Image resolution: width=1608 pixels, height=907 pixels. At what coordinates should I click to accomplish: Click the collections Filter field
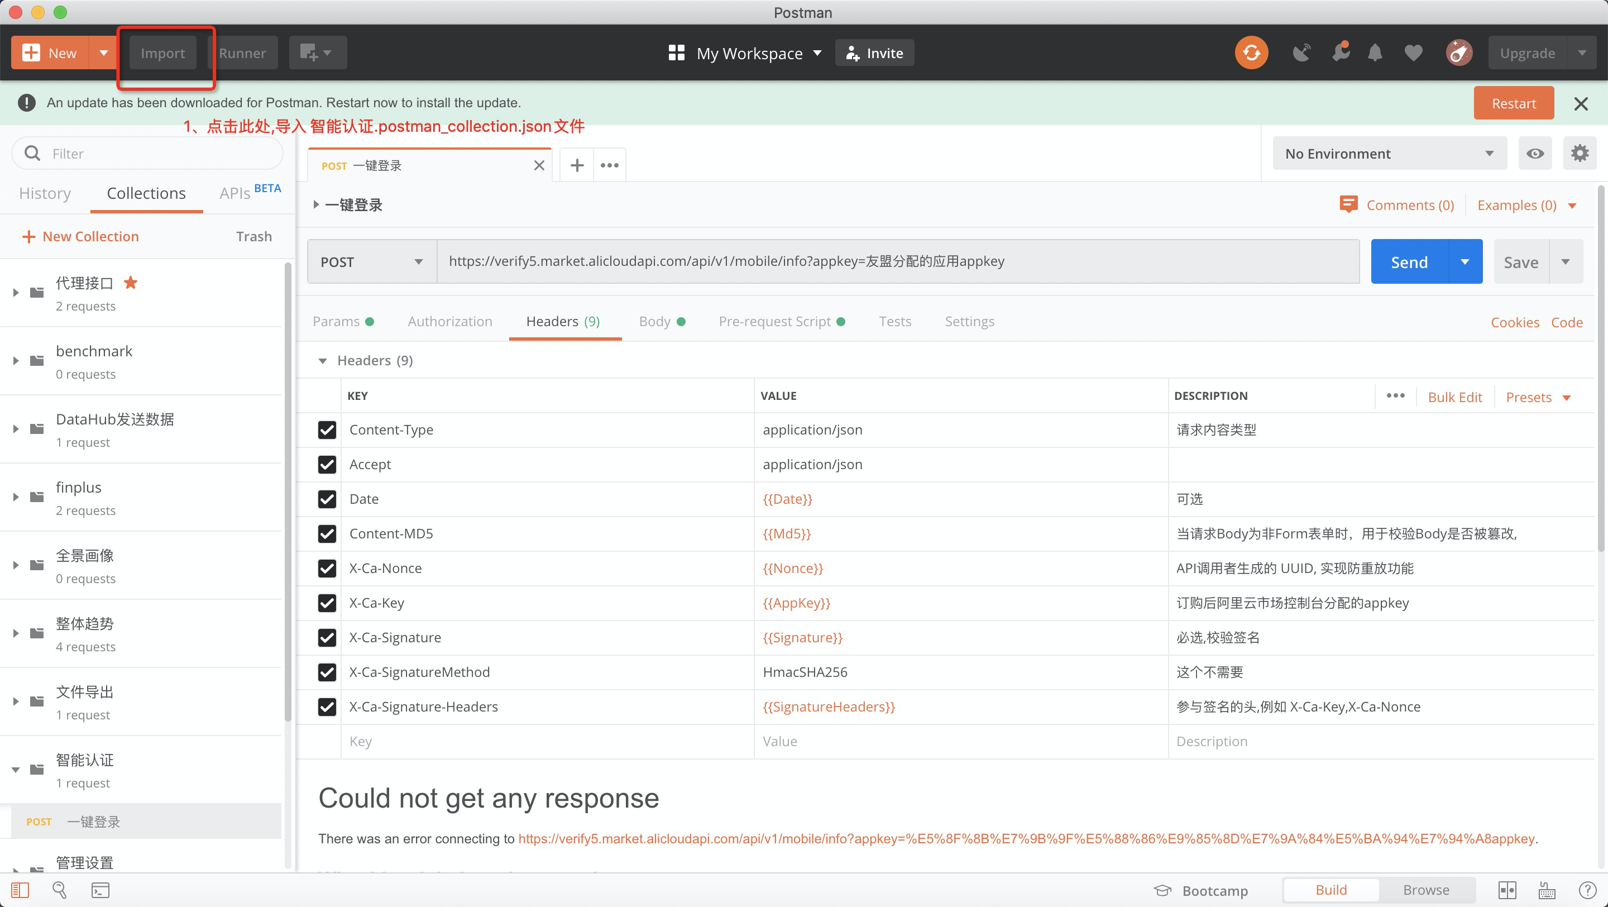point(147,154)
